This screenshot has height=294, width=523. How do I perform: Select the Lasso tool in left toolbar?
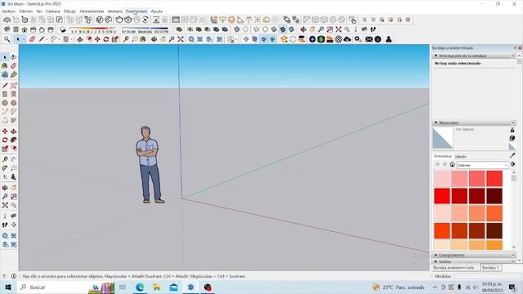point(13,57)
